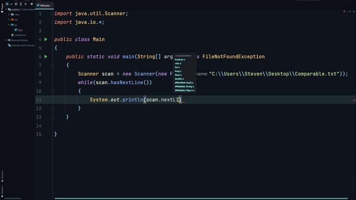Image resolution: width=356 pixels, height=200 pixels.
Task: Select Scratches and Consoles item
Action: point(21,46)
